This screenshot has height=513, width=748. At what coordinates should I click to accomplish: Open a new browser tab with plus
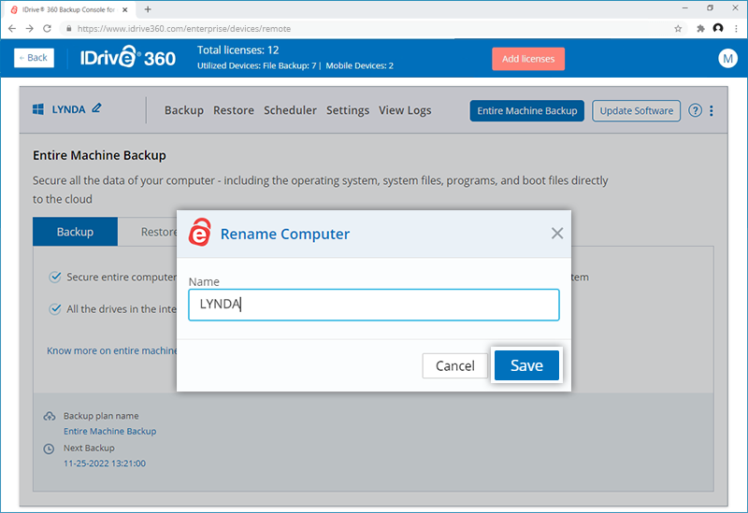(x=148, y=9)
